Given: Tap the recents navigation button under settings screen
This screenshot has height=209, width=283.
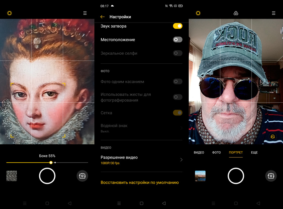Looking at the screenshot, I should pos(119,203).
